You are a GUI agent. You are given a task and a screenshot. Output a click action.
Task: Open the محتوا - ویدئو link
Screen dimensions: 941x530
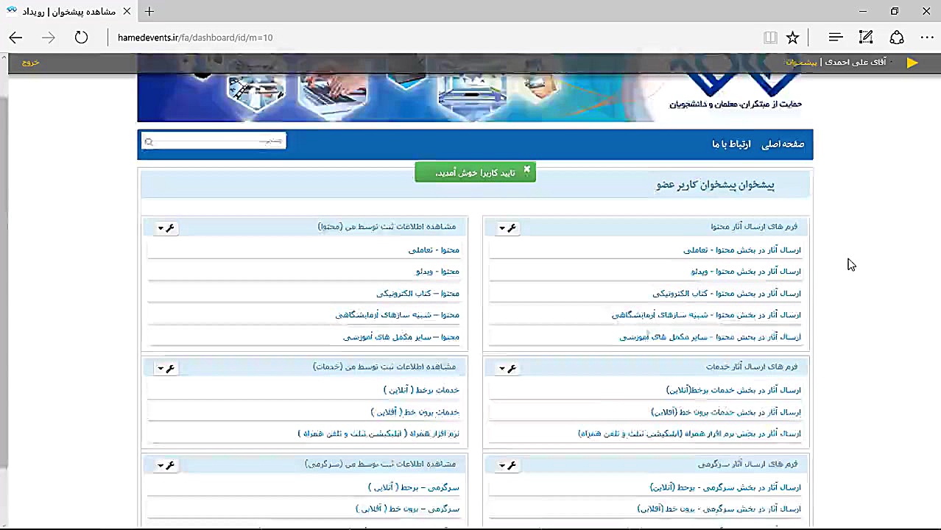pyautogui.click(x=437, y=271)
